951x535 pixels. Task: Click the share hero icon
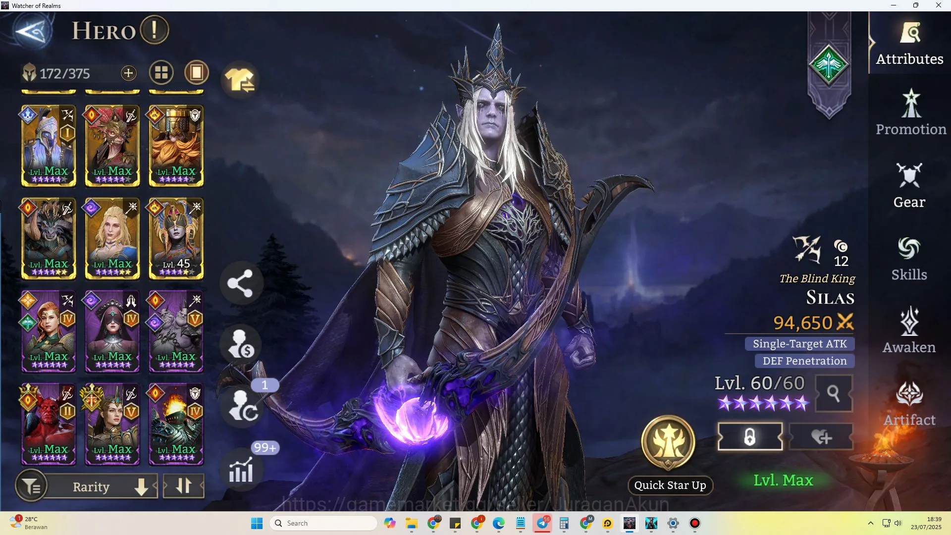(240, 283)
